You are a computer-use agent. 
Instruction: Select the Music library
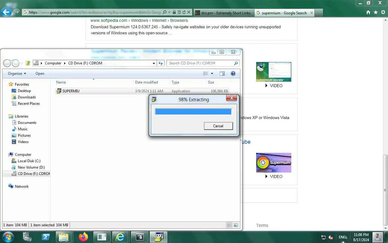pos(23,129)
